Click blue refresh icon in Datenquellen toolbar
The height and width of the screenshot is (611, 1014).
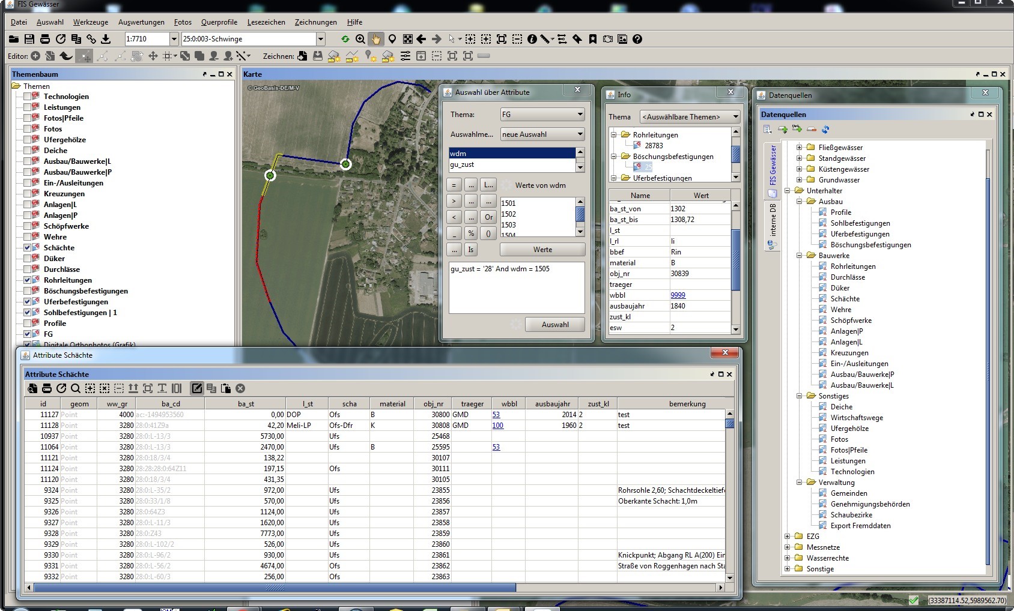[825, 129]
